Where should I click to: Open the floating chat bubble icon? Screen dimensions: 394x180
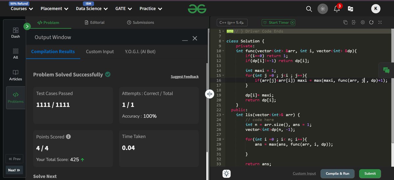386,70
